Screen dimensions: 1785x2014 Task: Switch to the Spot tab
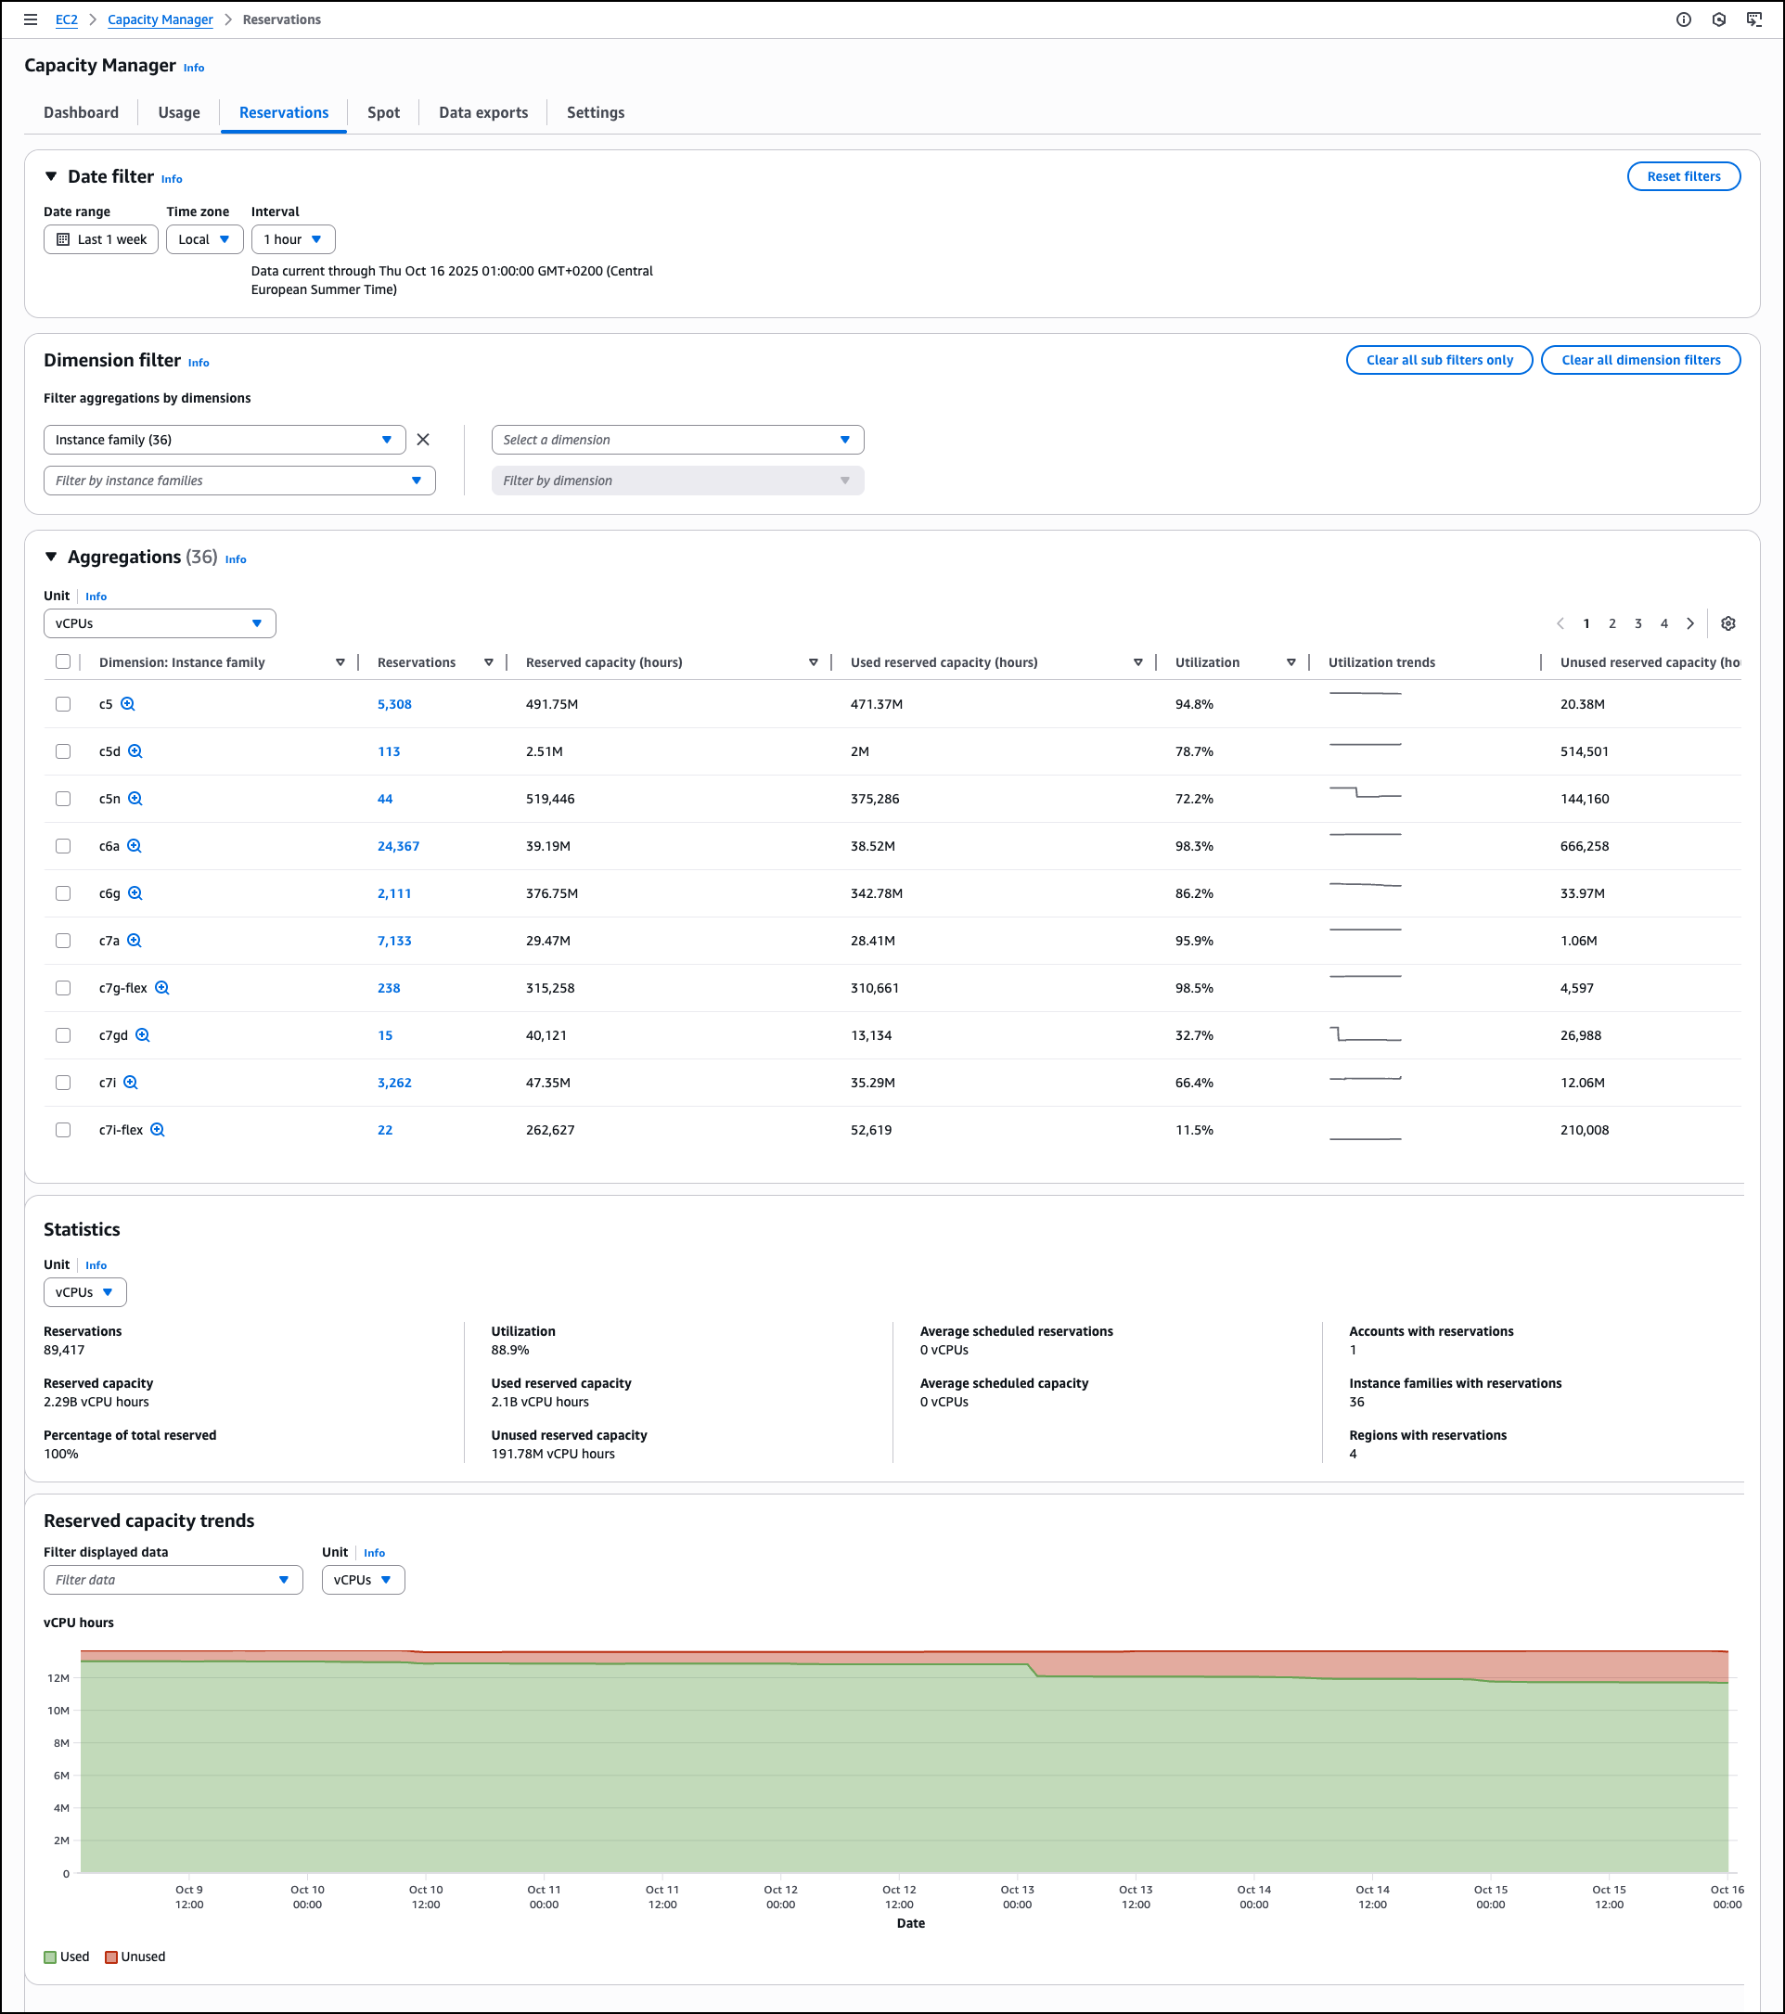382,112
